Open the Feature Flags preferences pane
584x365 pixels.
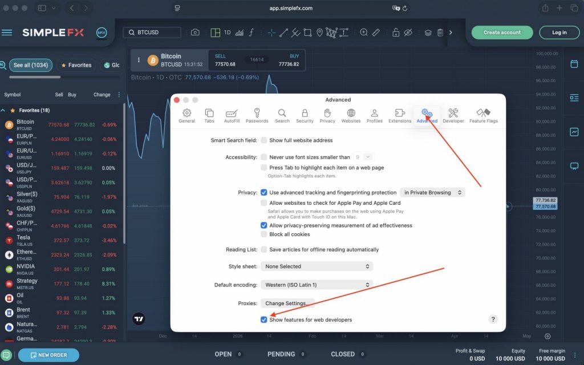click(x=483, y=115)
